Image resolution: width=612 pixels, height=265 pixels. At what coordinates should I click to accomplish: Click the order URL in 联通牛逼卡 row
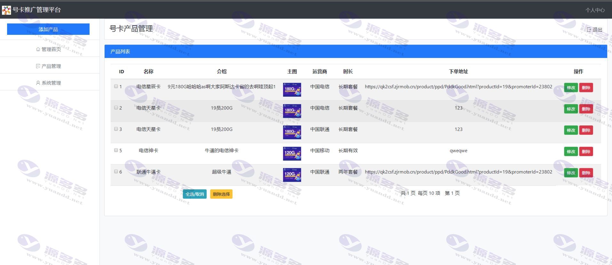pyautogui.click(x=458, y=172)
